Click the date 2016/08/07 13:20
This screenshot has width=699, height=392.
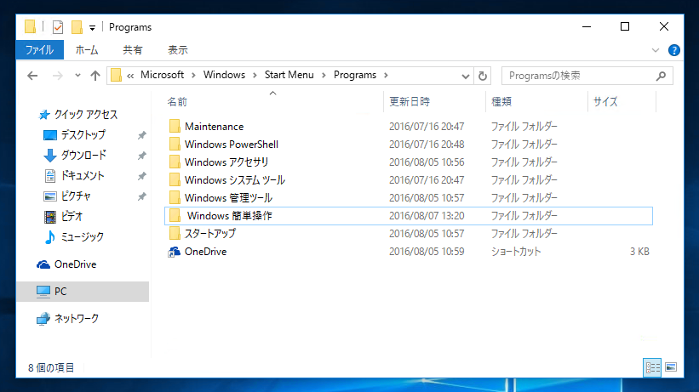427,216
